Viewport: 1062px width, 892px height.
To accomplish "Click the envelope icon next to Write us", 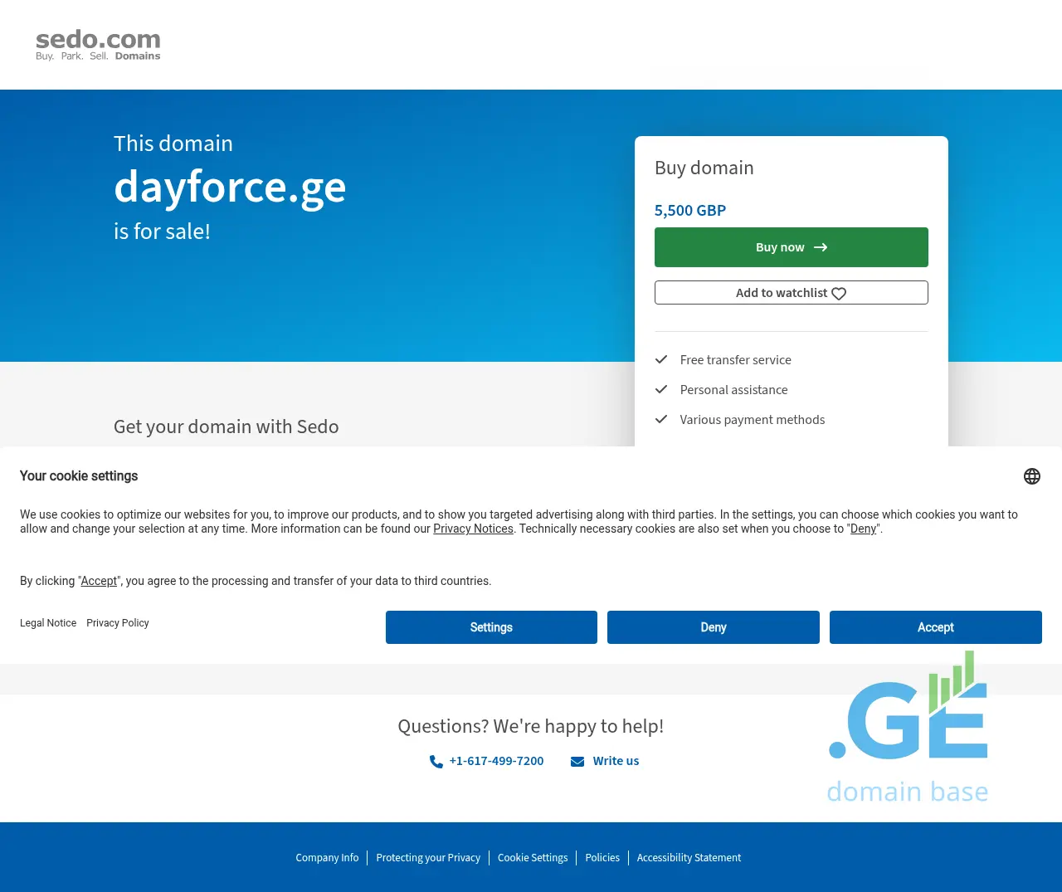I will point(577,762).
